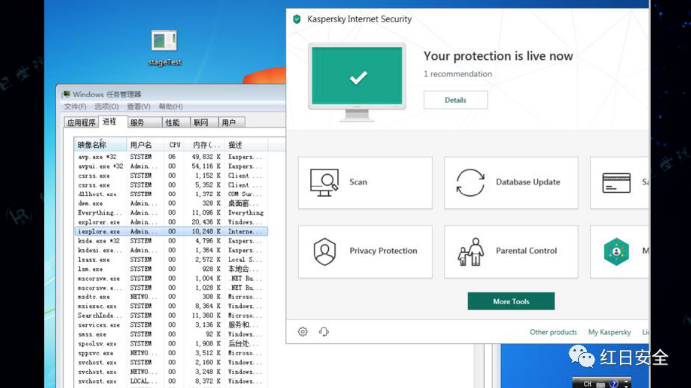The width and height of the screenshot is (691, 388).
Task: Select the msiexec.exe process row
Action: 171,306
